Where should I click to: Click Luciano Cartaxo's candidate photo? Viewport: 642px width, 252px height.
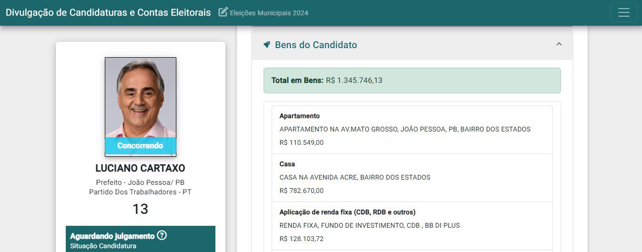[x=140, y=98]
